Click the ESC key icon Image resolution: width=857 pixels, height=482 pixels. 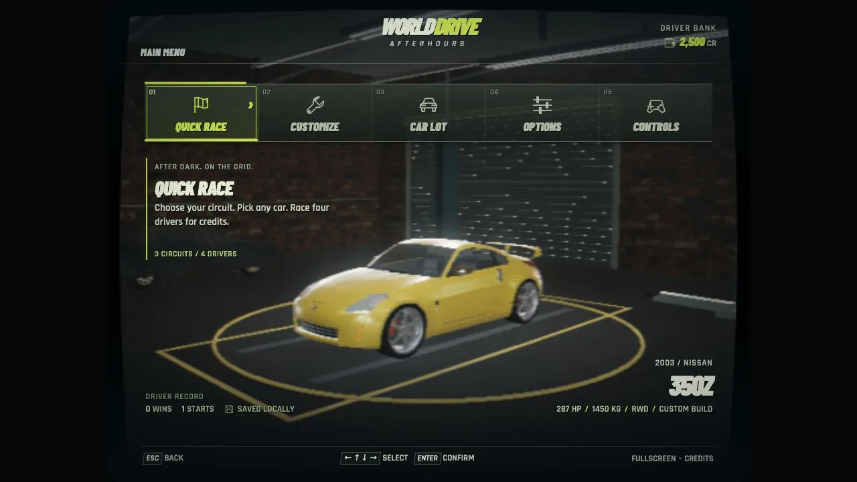[x=153, y=458]
